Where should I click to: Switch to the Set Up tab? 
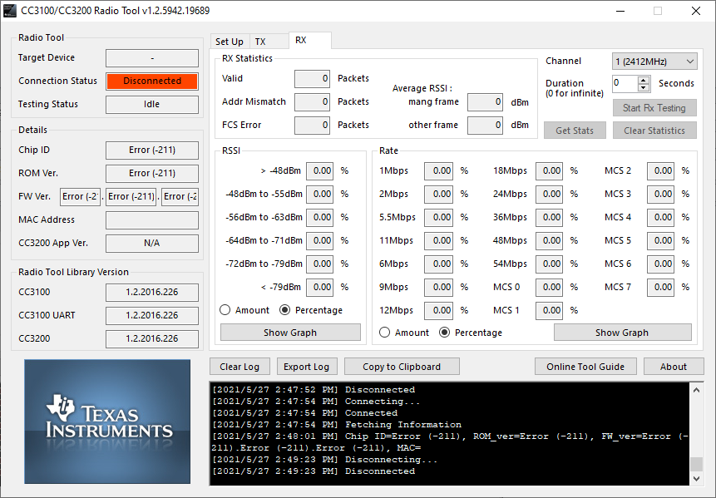click(x=230, y=42)
